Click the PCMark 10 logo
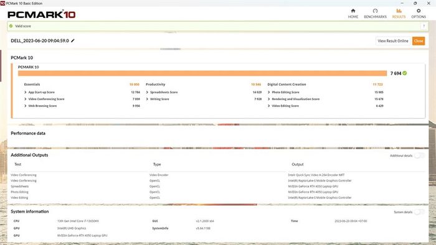436x245 pixels. tap(42, 14)
